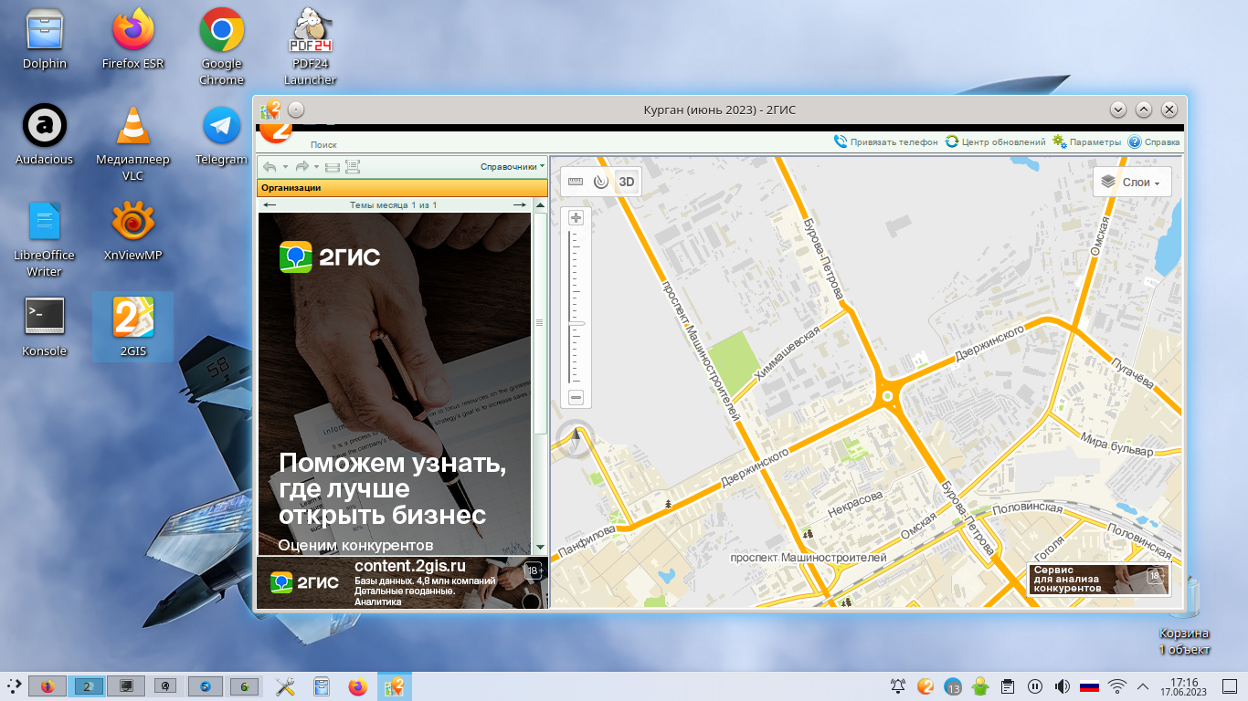Open the back history dropdown arrow
Viewport: 1248px width, 701px height.
(x=284, y=167)
